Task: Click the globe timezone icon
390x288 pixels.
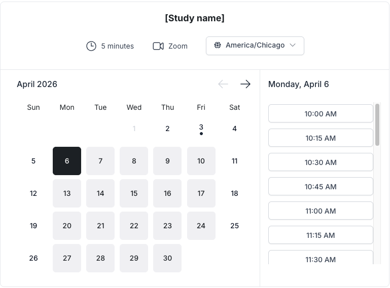Action: (218, 46)
